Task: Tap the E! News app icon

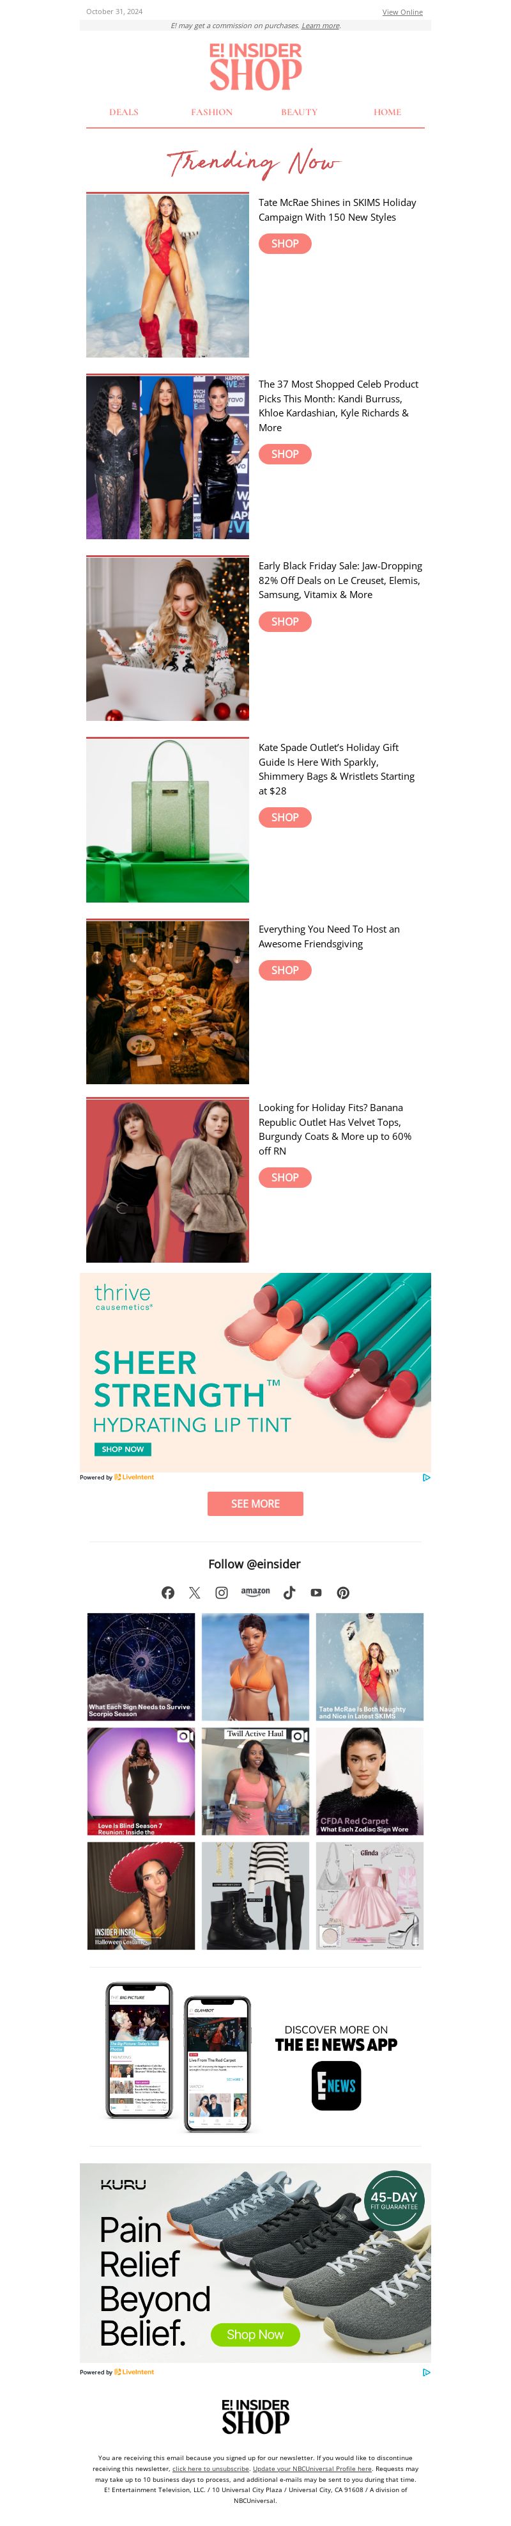Action: coord(336,2086)
